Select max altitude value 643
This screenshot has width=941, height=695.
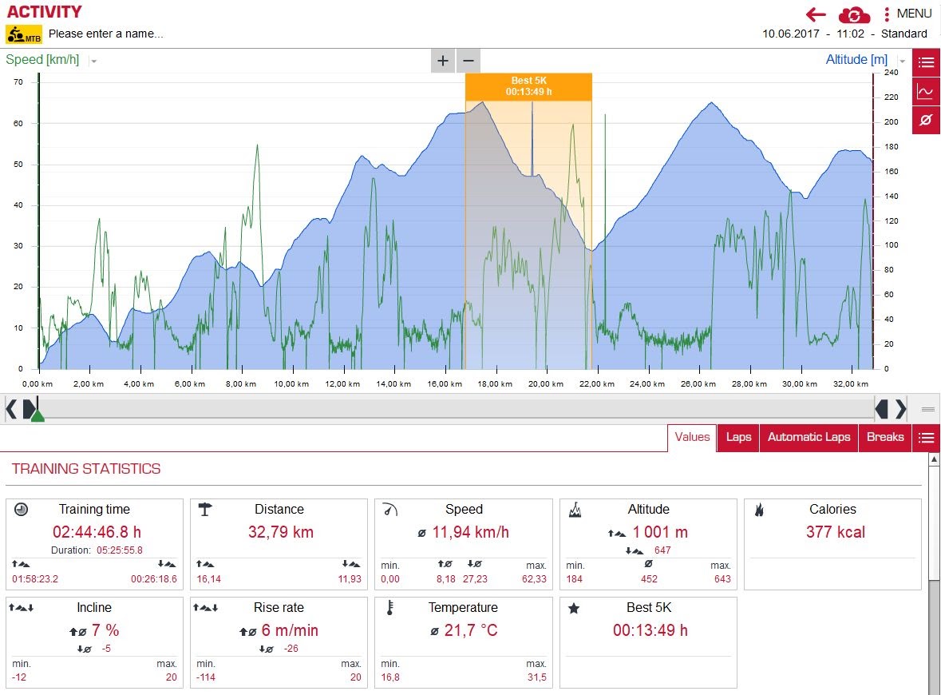coord(722,579)
